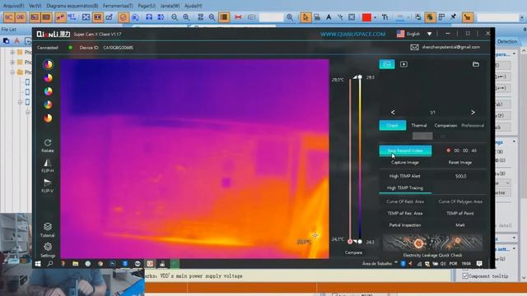
Task: Go to the previous gallery page arrow
Action: [x=393, y=112]
